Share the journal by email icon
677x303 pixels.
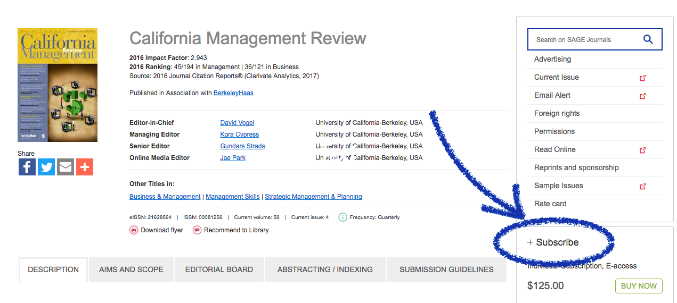tap(66, 167)
